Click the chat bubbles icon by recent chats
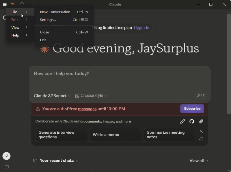The height and width of the screenshot is (172, 231). [x=35, y=160]
